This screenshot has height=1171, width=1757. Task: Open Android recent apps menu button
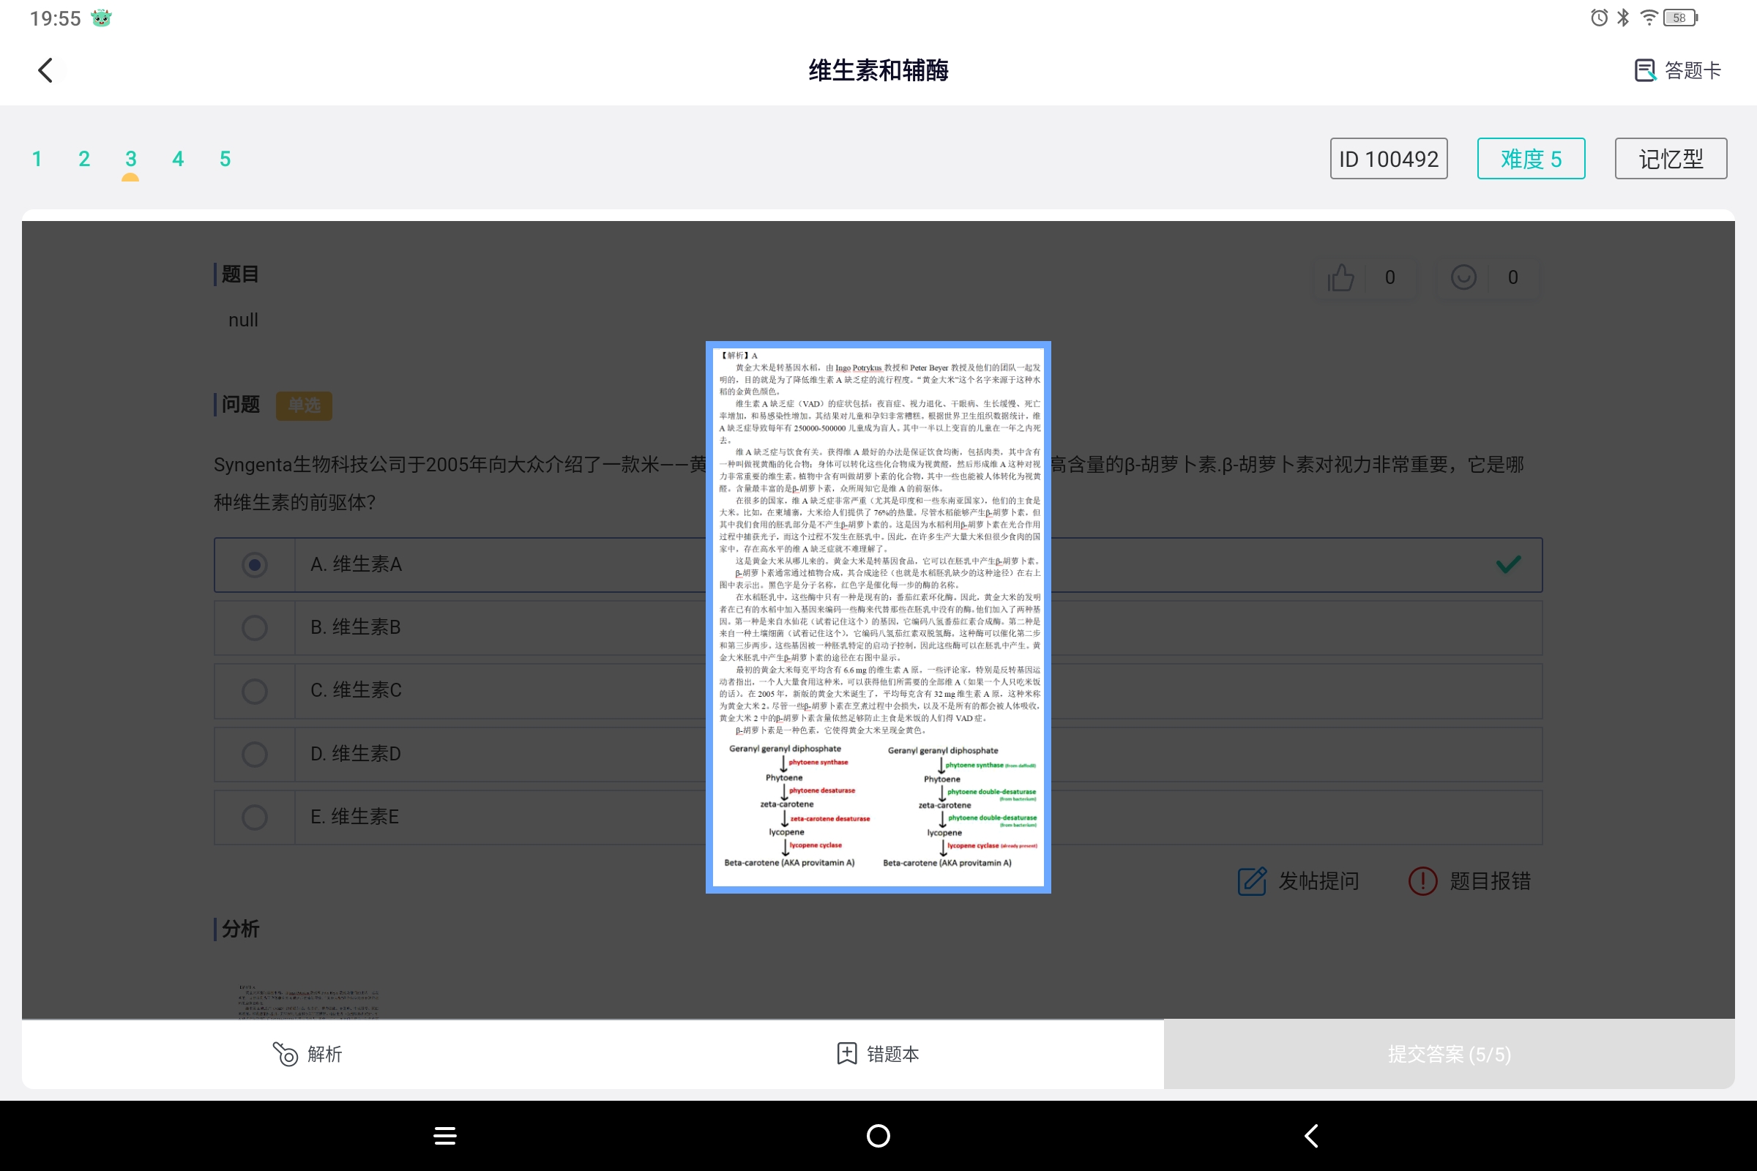445,1136
